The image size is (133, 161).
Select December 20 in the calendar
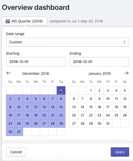44,115
